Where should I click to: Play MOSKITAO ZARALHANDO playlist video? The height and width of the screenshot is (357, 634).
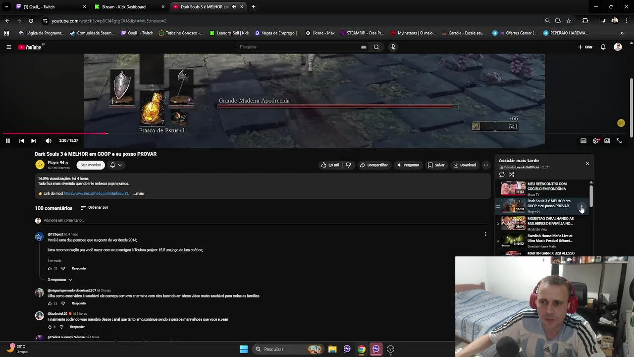[540, 223]
